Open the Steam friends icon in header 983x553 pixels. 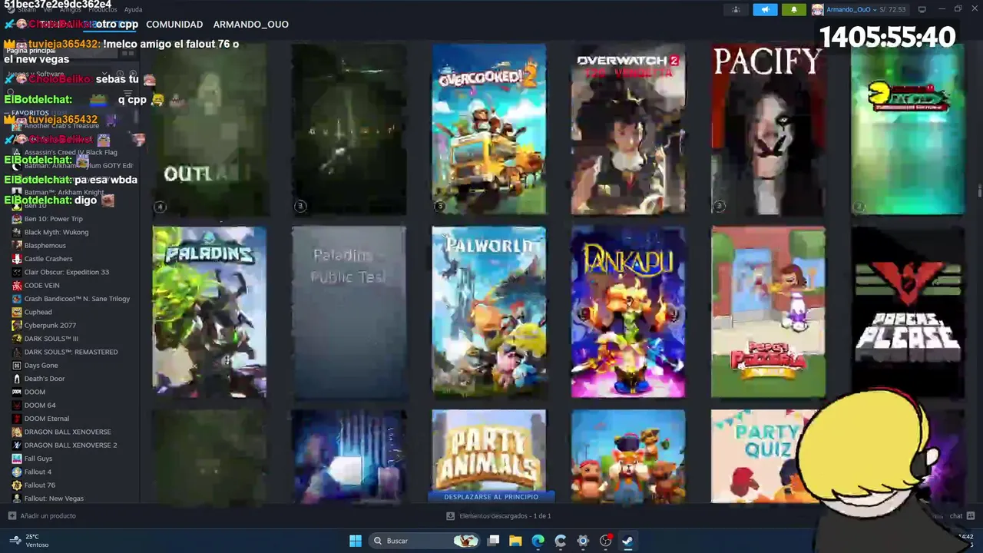tap(736, 9)
